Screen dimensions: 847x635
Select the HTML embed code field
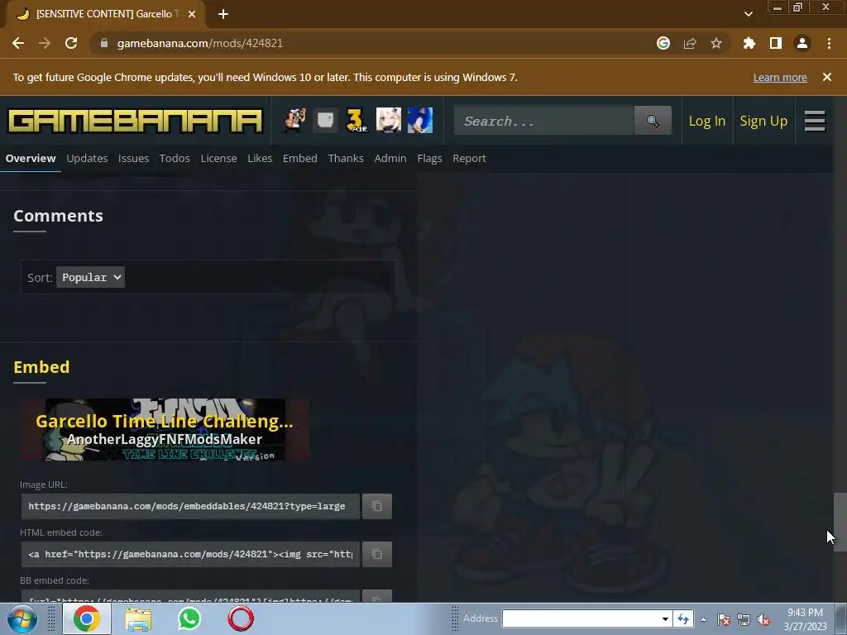tap(190, 554)
